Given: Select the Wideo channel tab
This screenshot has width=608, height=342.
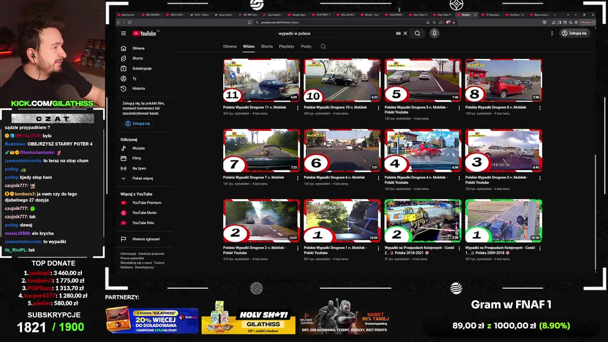Looking at the screenshot, I should pos(249,47).
